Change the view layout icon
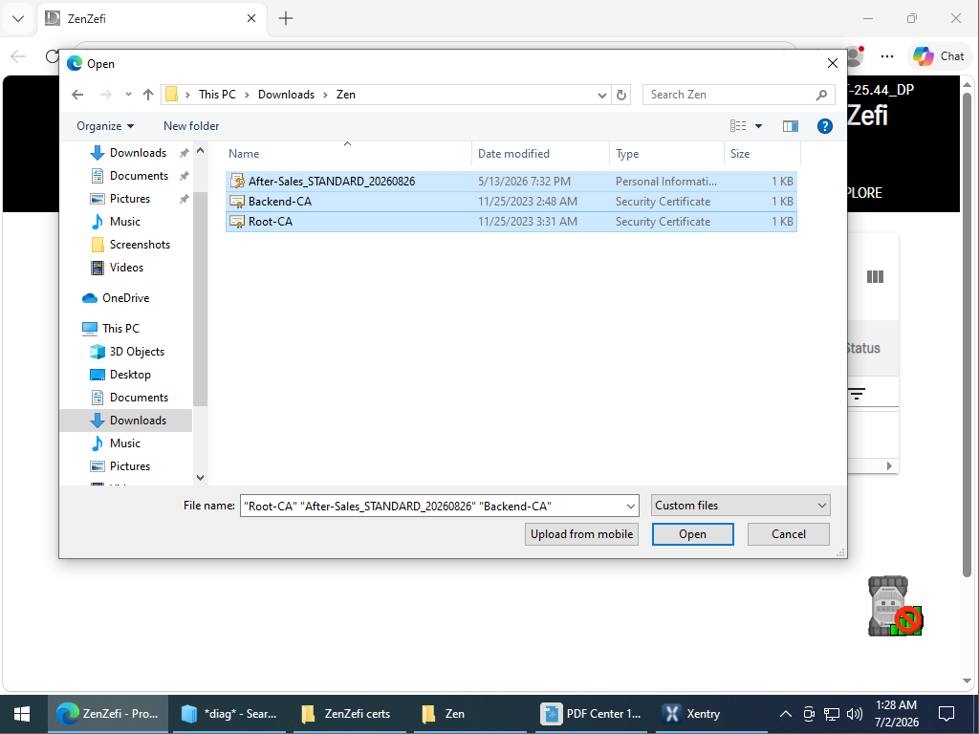Screen dimensions: 979x734 point(738,126)
